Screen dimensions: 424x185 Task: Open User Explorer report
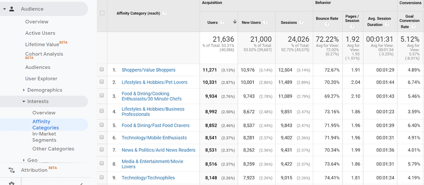(41, 78)
